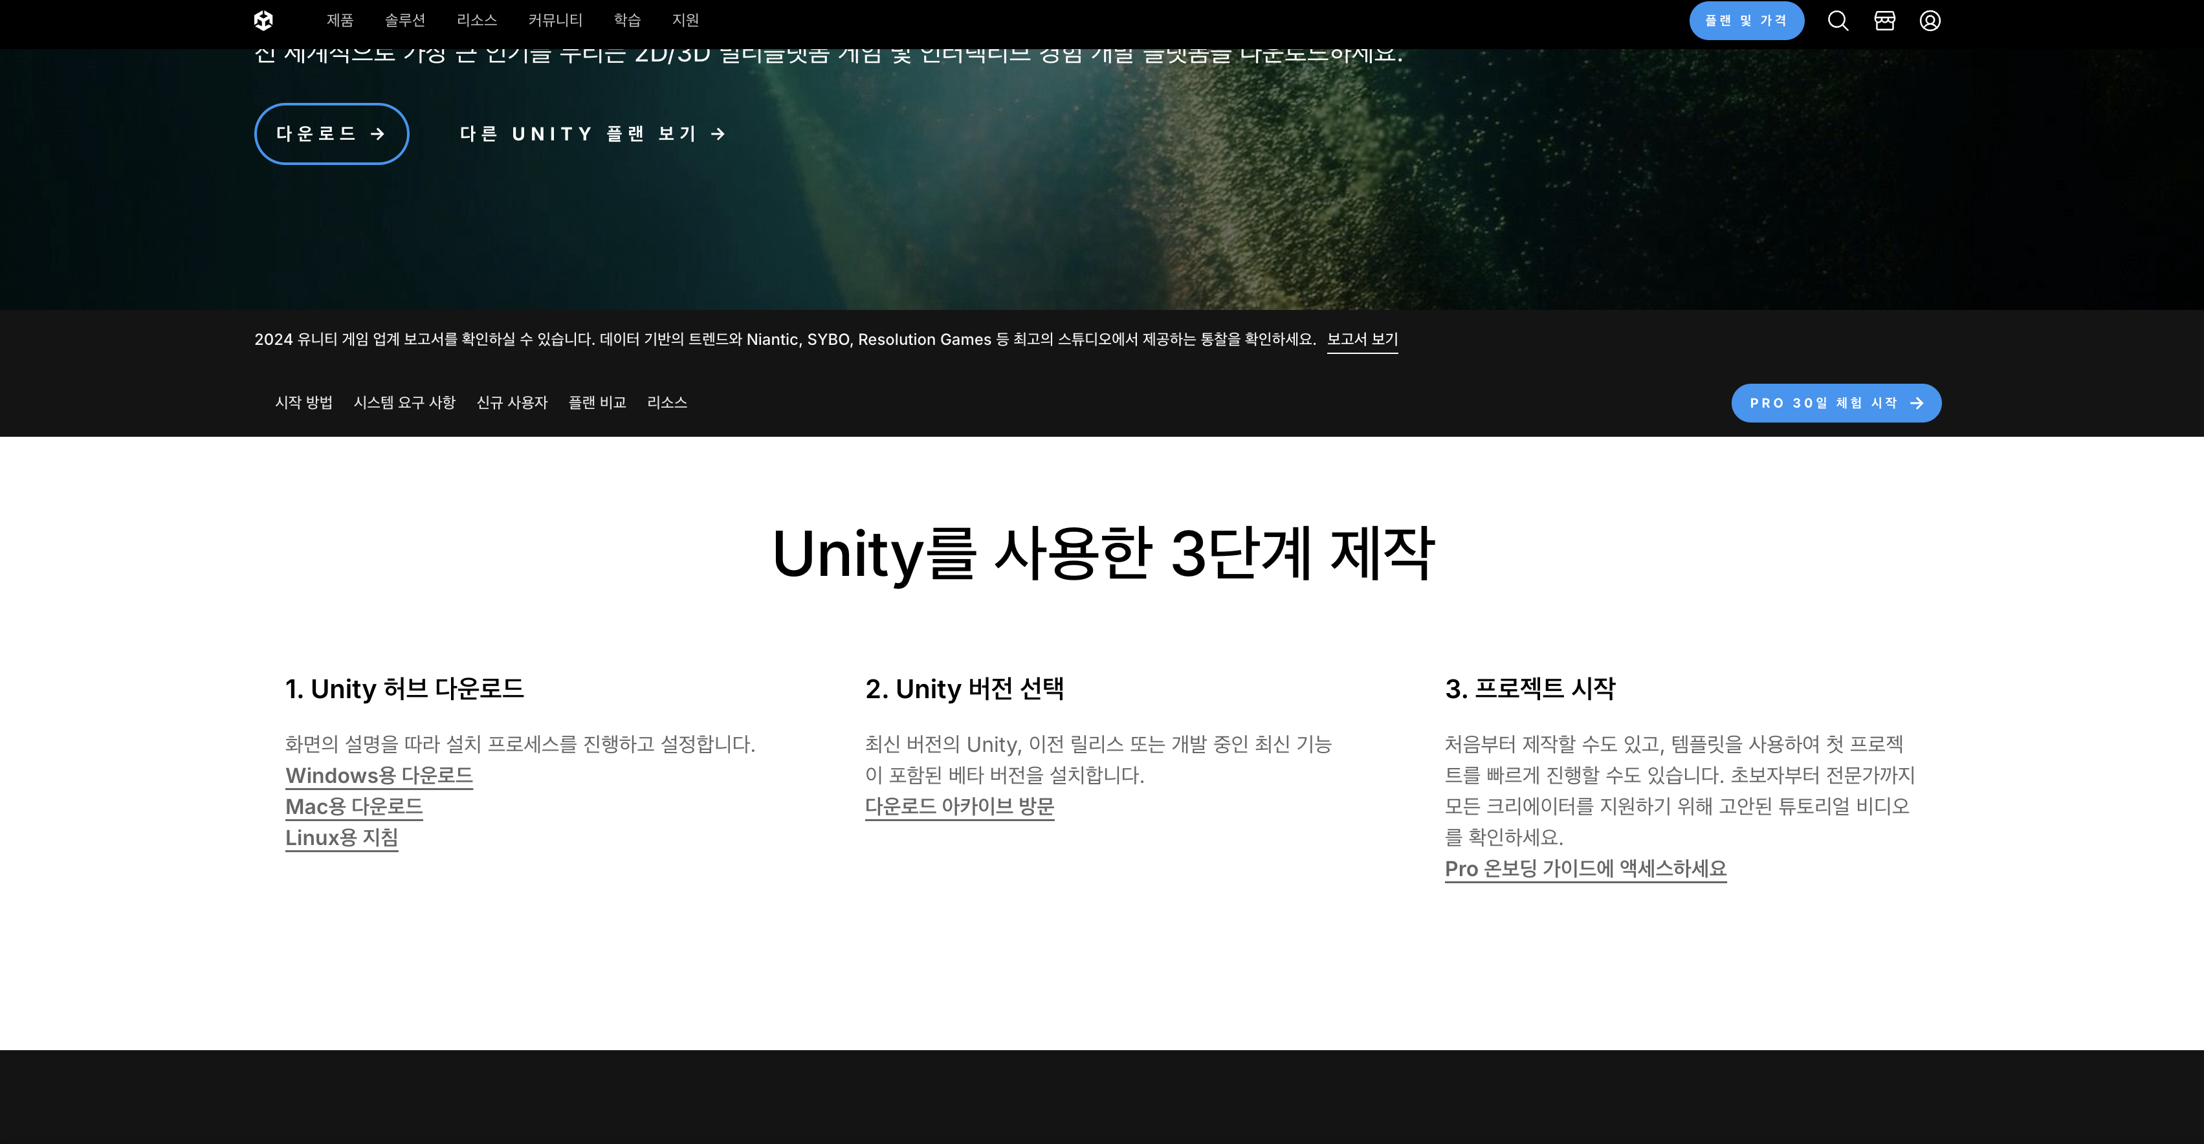Open the 제품 navigation menu

tap(340, 19)
